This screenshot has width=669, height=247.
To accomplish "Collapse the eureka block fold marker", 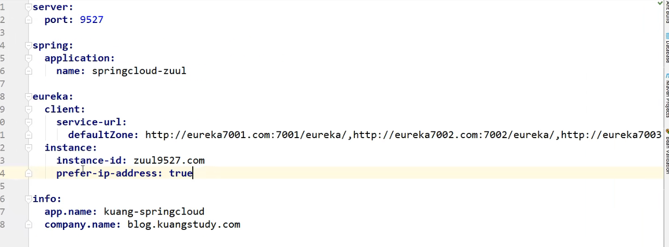I will (x=28, y=97).
